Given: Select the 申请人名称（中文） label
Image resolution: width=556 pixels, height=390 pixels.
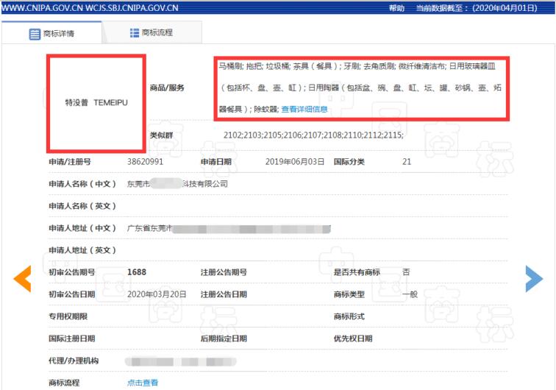Looking at the screenshot, I should tap(82, 184).
